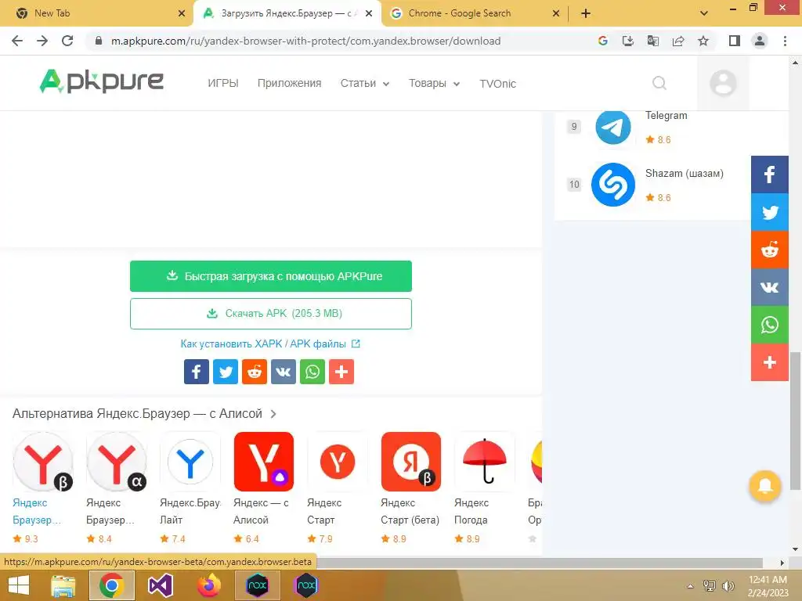Open Яндекс Браузер alpha app icon

[x=117, y=462]
